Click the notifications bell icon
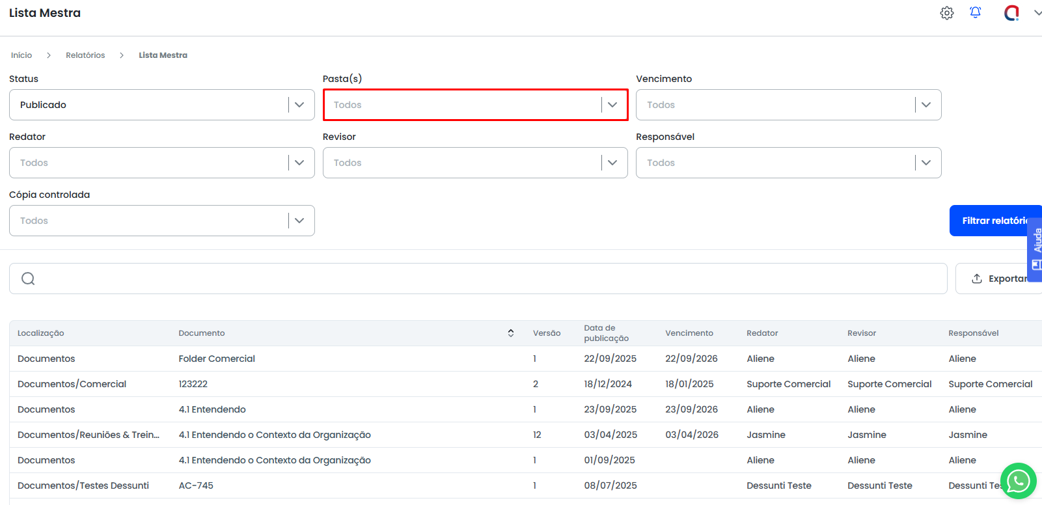The width and height of the screenshot is (1042, 505). click(x=975, y=12)
